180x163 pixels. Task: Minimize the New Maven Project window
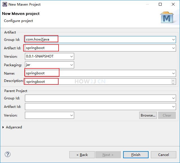[x=147, y=4]
